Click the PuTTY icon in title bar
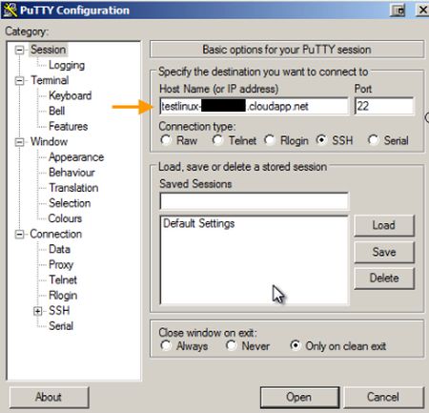This screenshot has height=413, width=429. pos(10,10)
